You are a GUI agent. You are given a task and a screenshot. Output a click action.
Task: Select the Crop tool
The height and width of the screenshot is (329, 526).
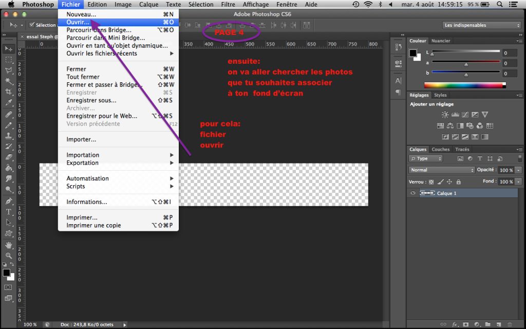pos(8,92)
